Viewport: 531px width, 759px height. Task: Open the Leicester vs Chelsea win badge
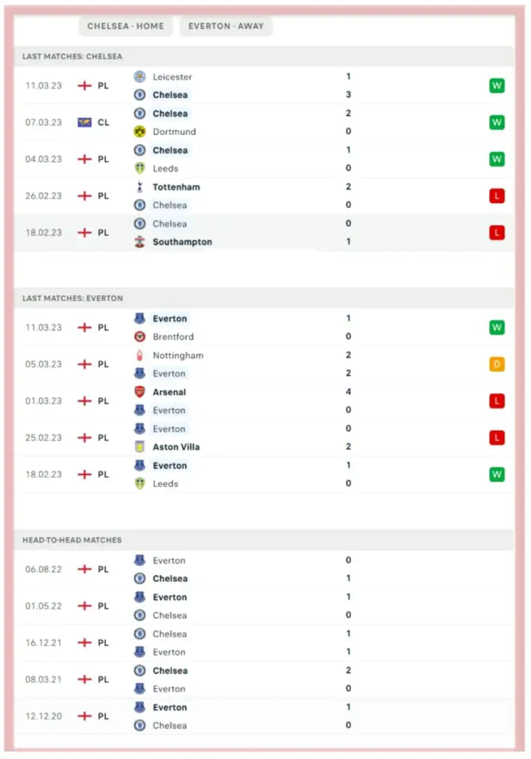point(497,86)
